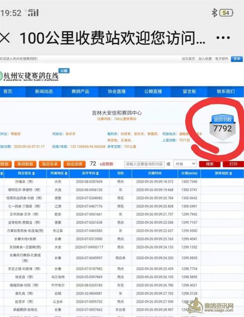Expand the 所有 filter dropdown

pyautogui.click(x=185, y=164)
